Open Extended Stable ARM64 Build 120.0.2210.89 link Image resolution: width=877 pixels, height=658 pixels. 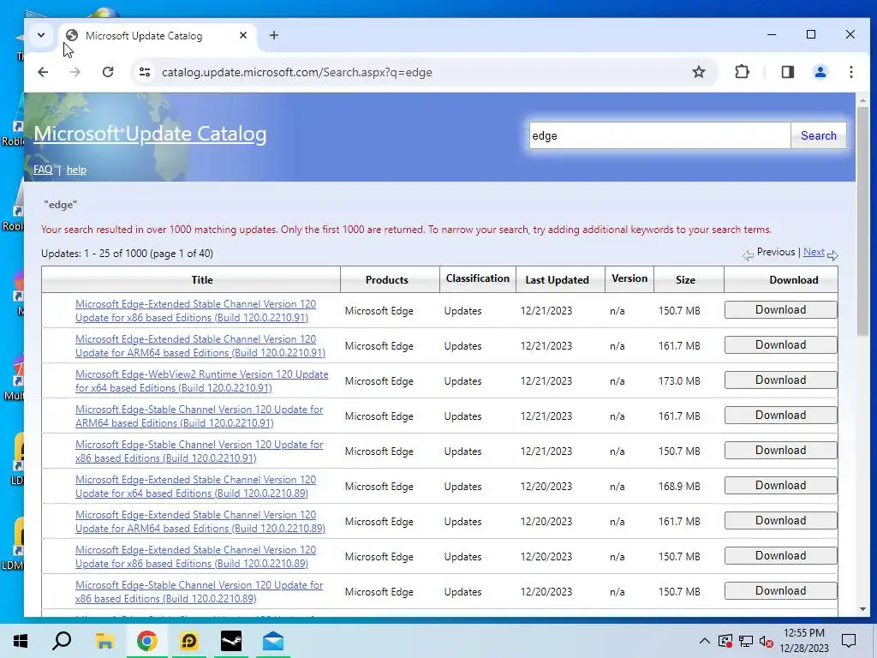pos(200,522)
